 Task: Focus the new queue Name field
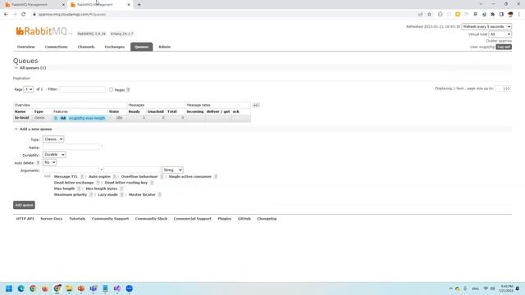pos(71,147)
